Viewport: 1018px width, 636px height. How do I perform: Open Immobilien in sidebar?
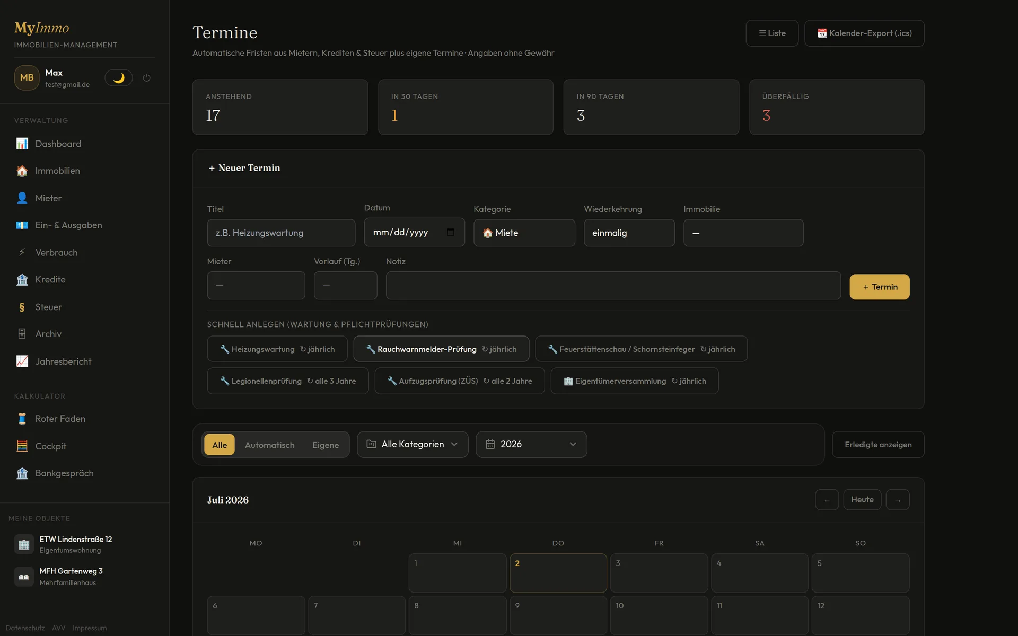[x=84, y=171]
